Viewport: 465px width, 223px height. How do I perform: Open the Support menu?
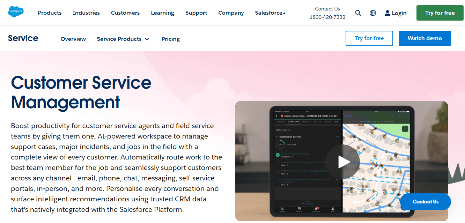pyautogui.click(x=196, y=13)
